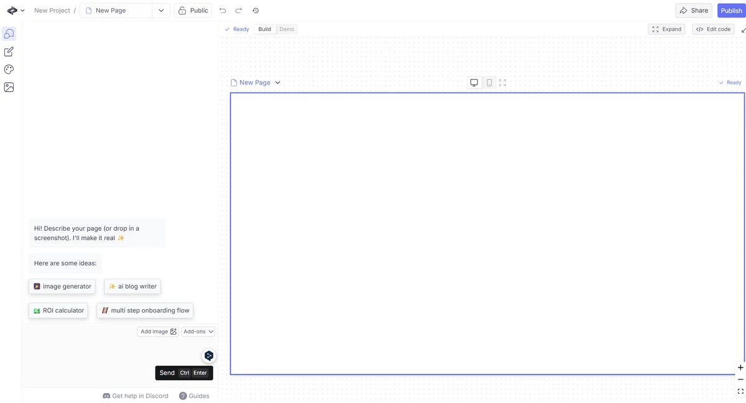Choose the multi step onboarding flow idea
This screenshot has height=403, width=746.
(145, 310)
